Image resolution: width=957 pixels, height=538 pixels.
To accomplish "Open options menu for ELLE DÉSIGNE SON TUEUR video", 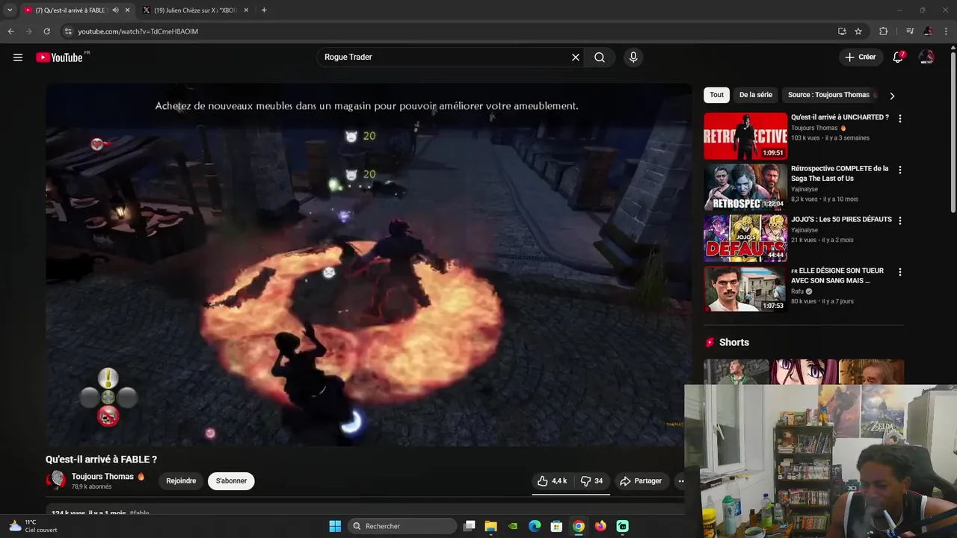I will click(x=899, y=272).
